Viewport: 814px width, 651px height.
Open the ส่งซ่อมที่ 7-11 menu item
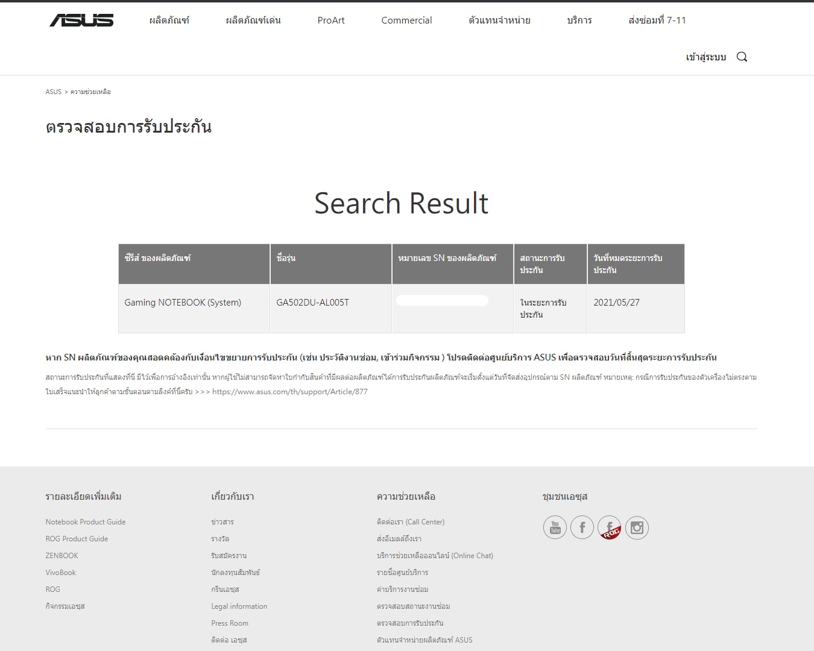coord(657,20)
